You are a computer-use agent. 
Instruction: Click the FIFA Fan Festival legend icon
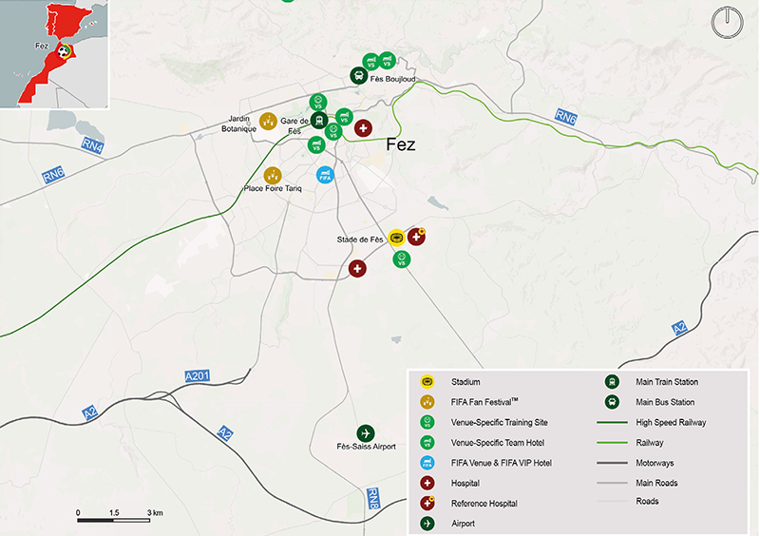tap(427, 402)
